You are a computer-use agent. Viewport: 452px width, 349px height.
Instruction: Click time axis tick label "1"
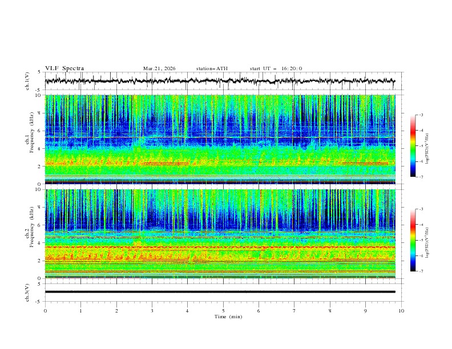coord(80,311)
